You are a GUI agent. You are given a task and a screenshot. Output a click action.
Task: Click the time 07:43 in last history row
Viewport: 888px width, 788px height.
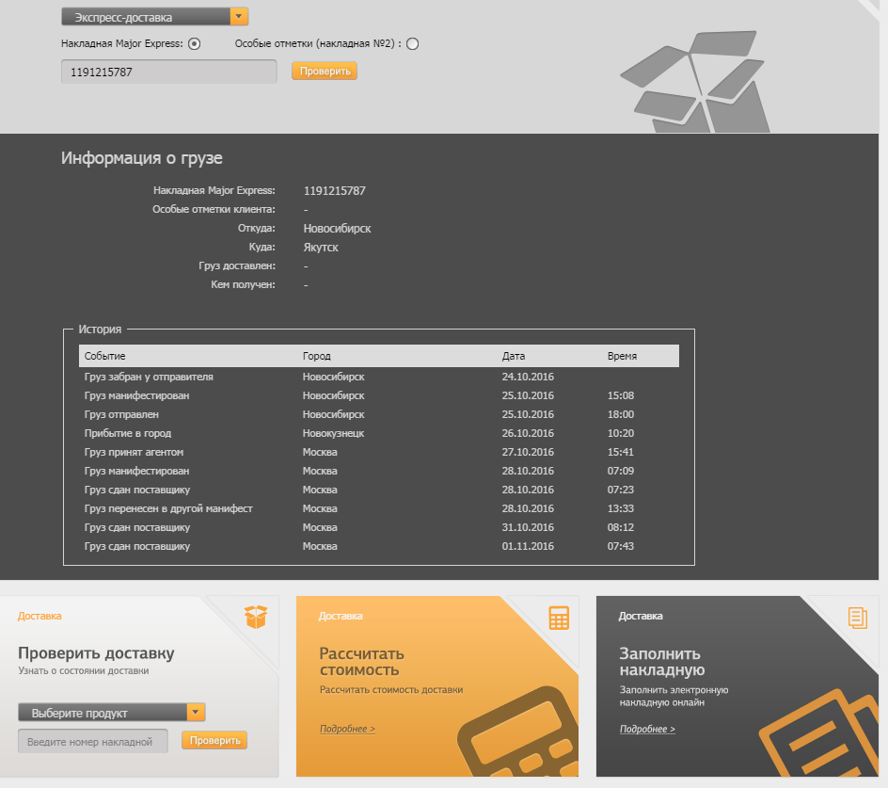[621, 546]
